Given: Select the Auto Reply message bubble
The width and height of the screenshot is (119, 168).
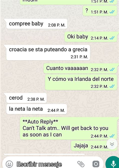Looking at the screenshot, I should [69, 128].
